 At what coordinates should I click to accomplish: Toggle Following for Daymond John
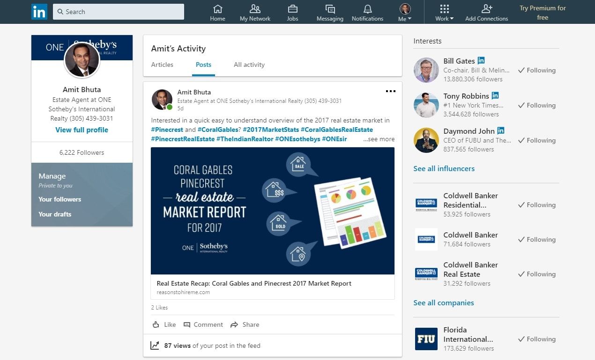coord(537,140)
